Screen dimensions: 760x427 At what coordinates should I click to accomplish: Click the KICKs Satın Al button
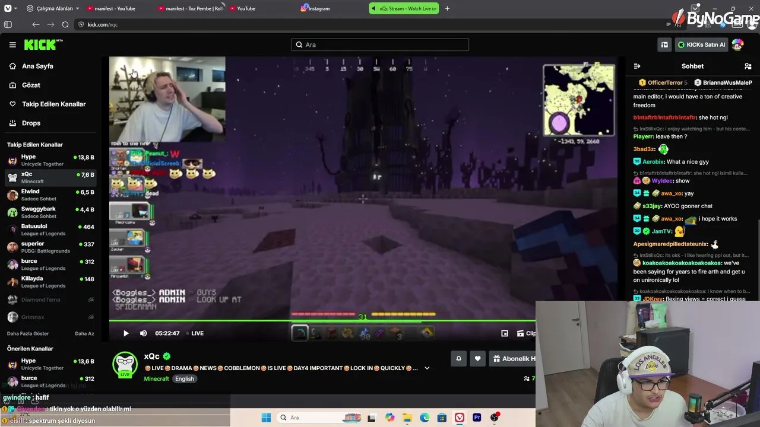click(x=701, y=44)
